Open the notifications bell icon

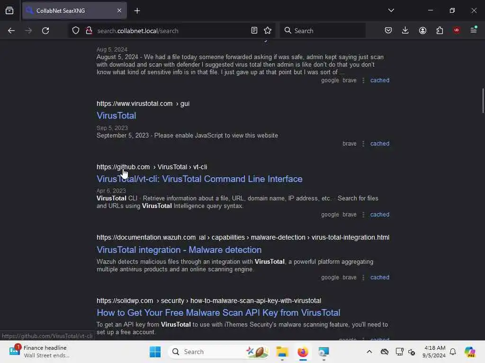(453, 352)
